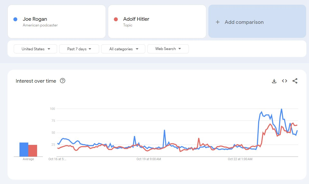Download the interest over time CSV
This screenshot has height=184, width=309.
274,81
